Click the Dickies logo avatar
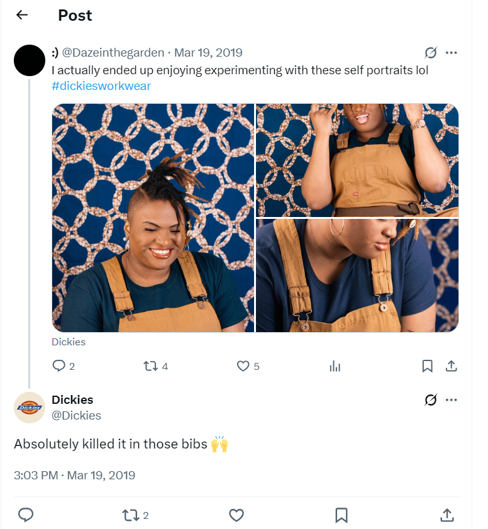This screenshot has width=488, height=529. click(x=30, y=408)
